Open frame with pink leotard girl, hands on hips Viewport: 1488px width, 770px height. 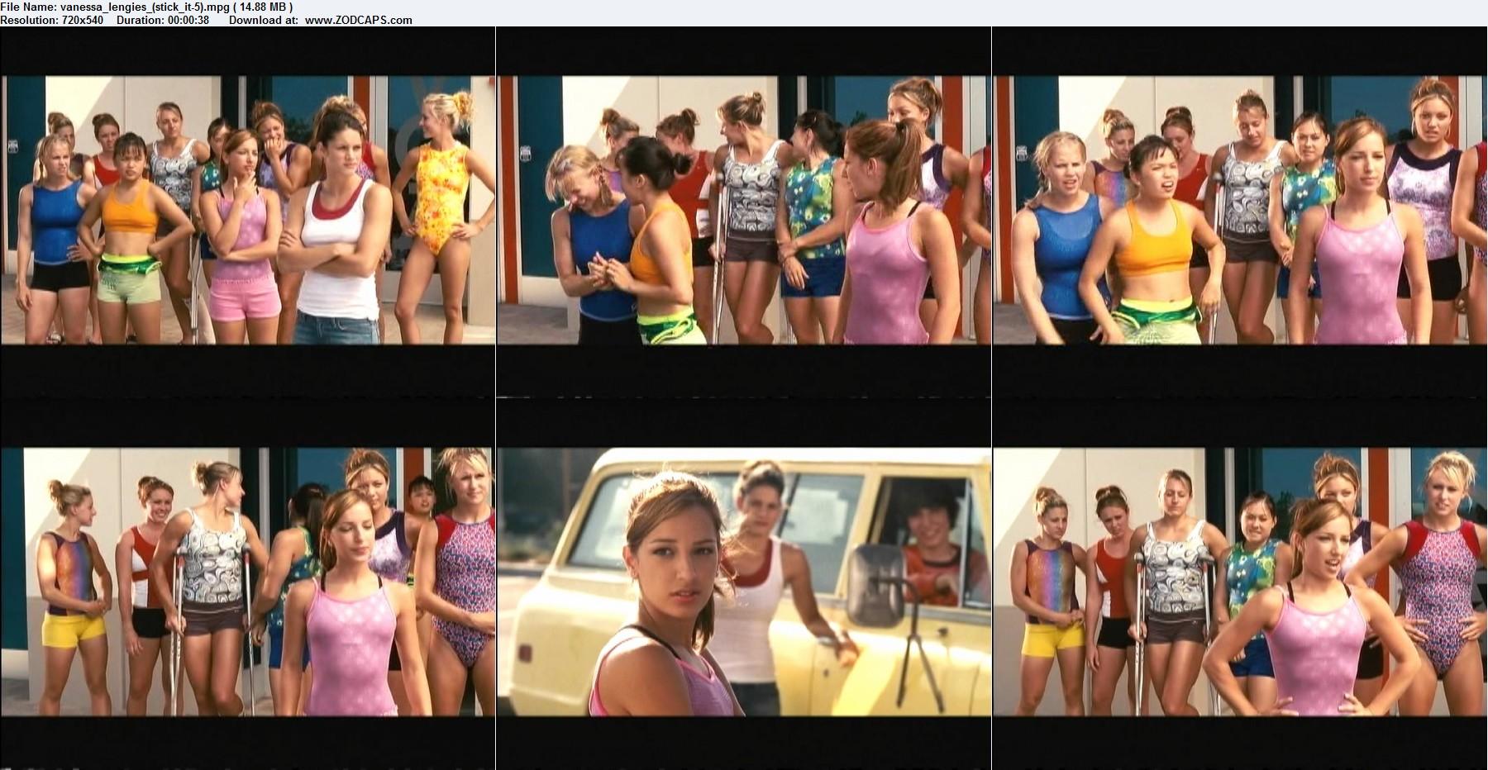1240,582
